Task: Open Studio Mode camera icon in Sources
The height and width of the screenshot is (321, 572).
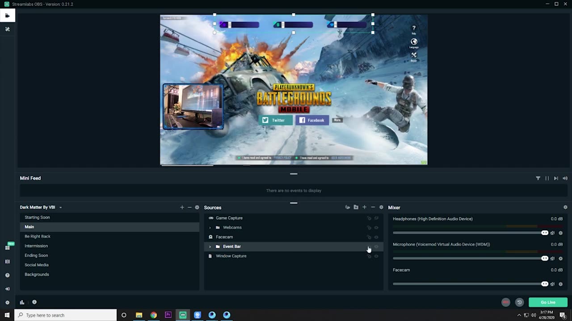Action: pos(348,207)
